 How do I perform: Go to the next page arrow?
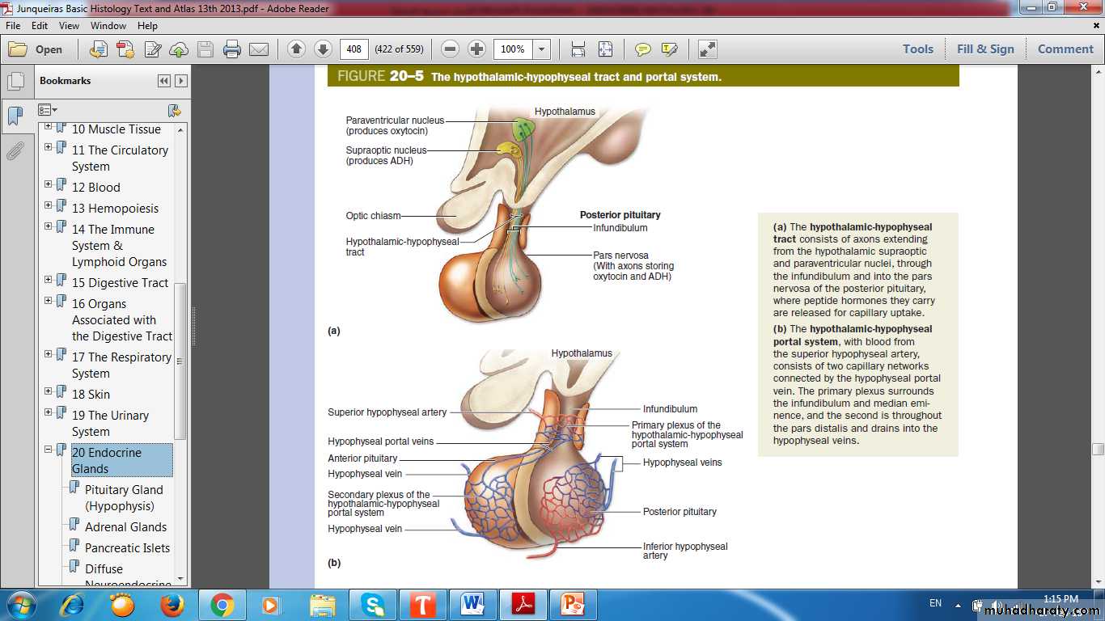323,49
